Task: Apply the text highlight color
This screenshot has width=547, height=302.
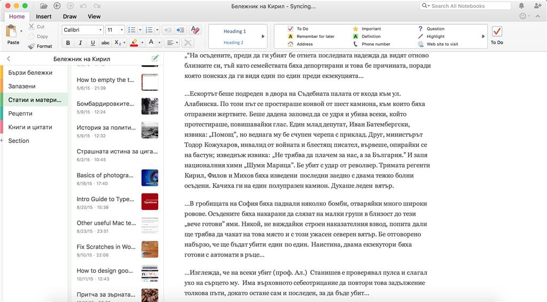Action: pos(134,43)
